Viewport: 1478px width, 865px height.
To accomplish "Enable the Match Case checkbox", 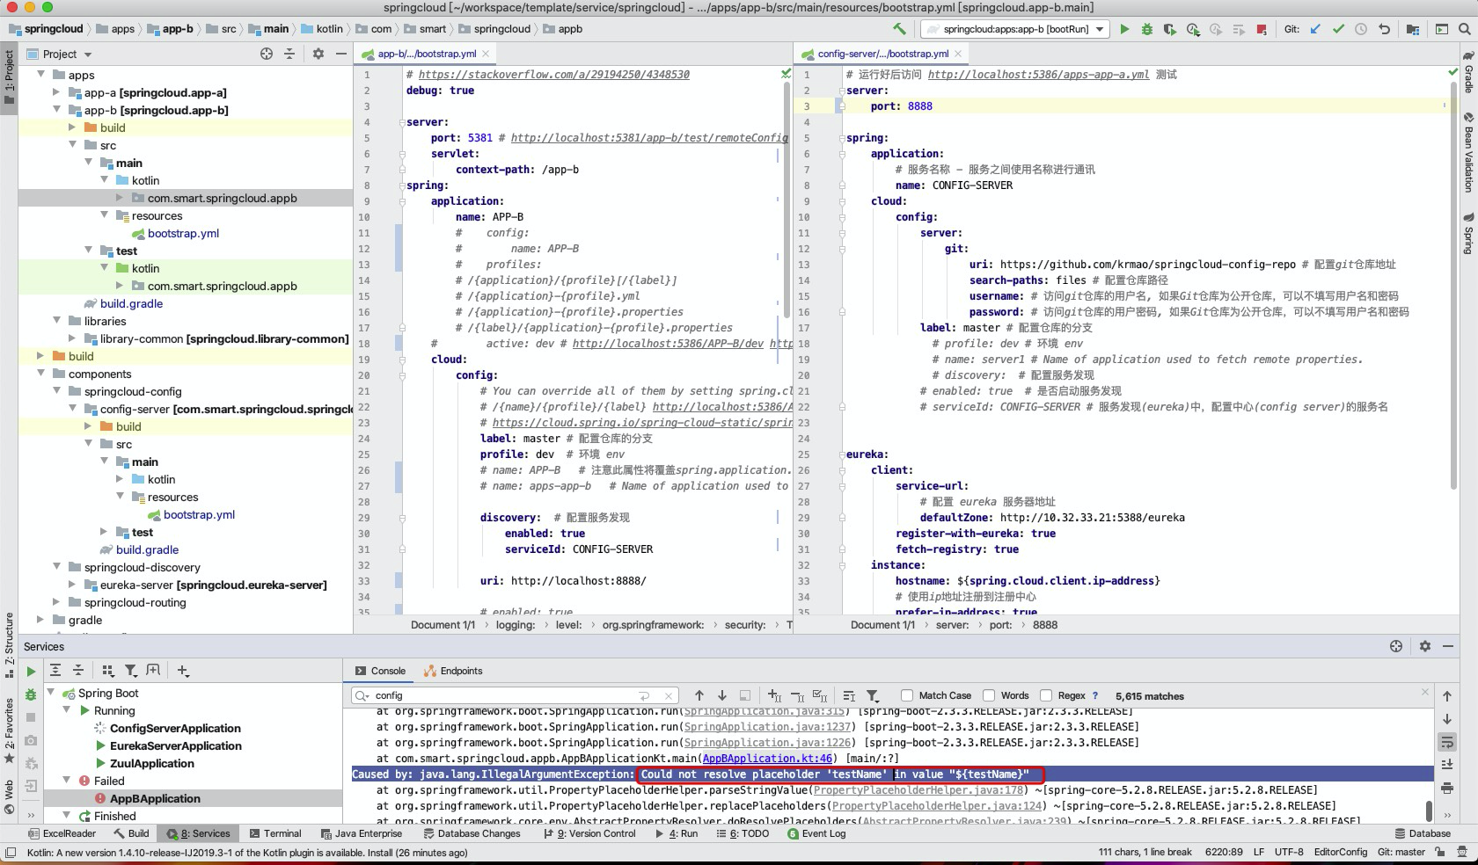I will coord(907,695).
